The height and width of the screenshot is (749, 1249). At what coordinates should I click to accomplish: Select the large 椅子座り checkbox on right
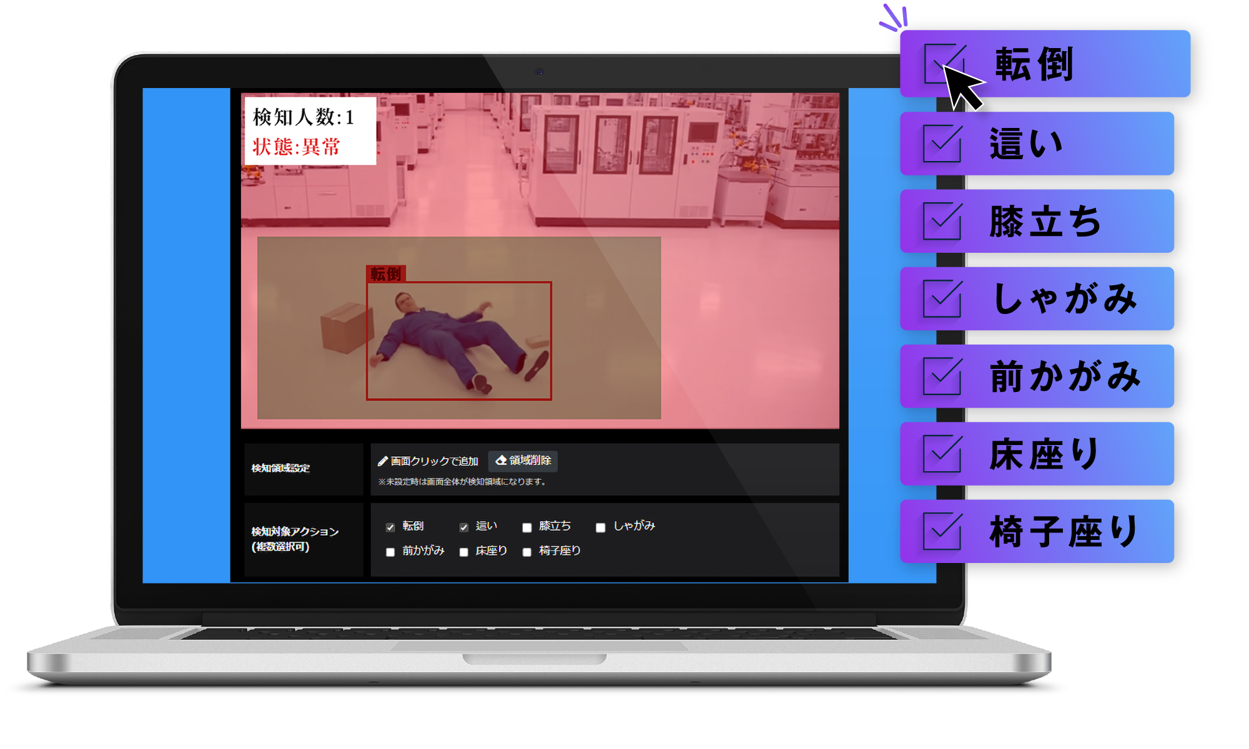[x=942, y=531]
